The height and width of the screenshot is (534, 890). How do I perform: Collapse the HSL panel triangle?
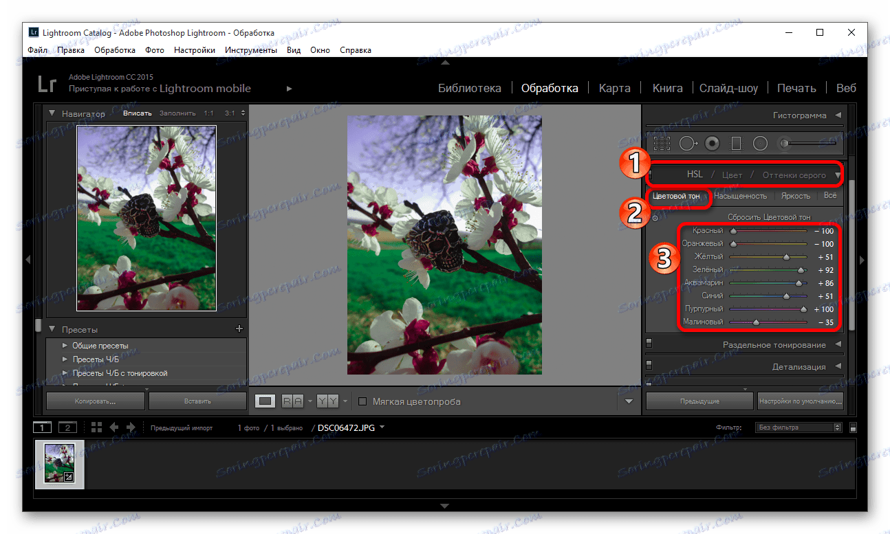click(x=837, y=175)
